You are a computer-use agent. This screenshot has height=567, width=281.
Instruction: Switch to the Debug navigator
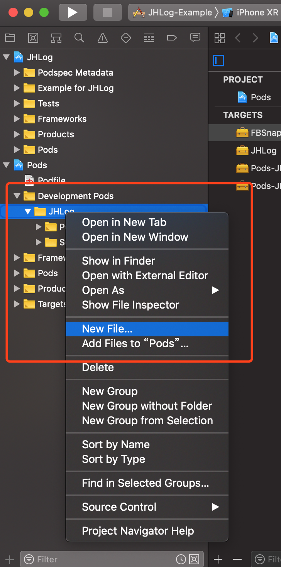149,38
